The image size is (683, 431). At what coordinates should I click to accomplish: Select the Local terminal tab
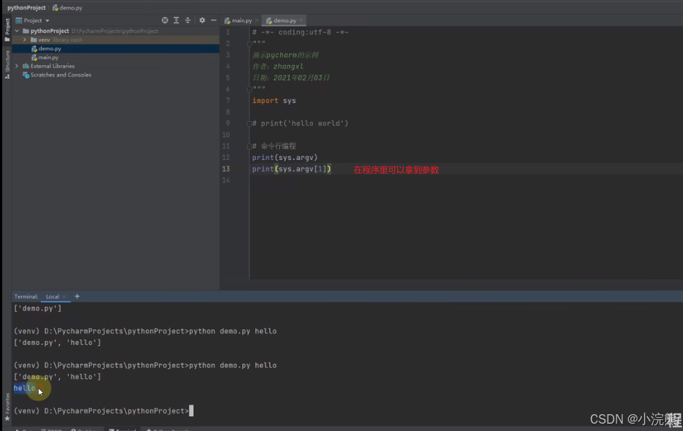51,297
